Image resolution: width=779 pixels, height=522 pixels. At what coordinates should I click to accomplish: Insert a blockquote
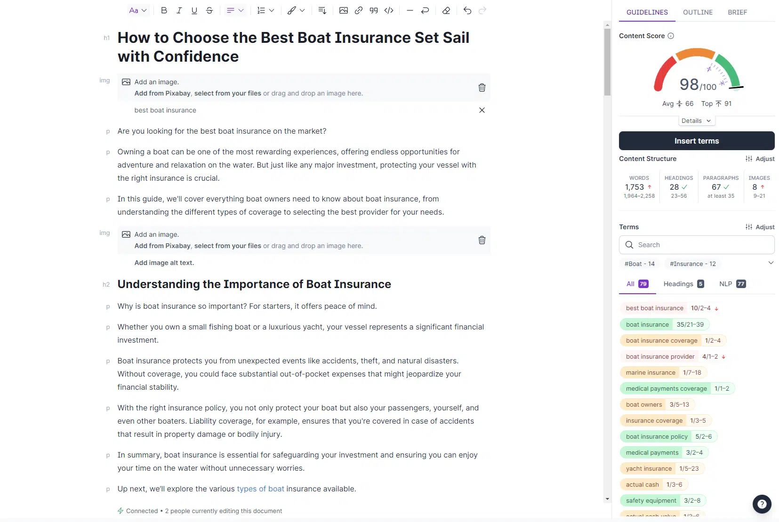tap(374, 10)
